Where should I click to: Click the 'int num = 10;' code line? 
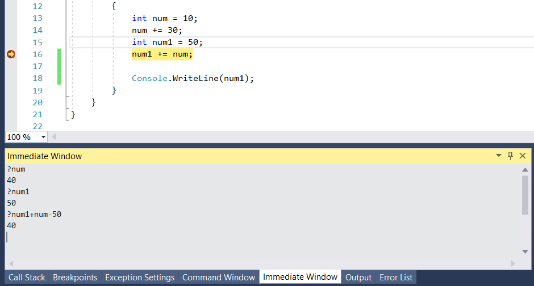pos(165,18)
